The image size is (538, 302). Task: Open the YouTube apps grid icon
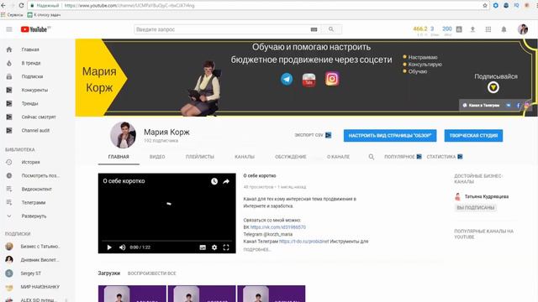pos(488,29)
